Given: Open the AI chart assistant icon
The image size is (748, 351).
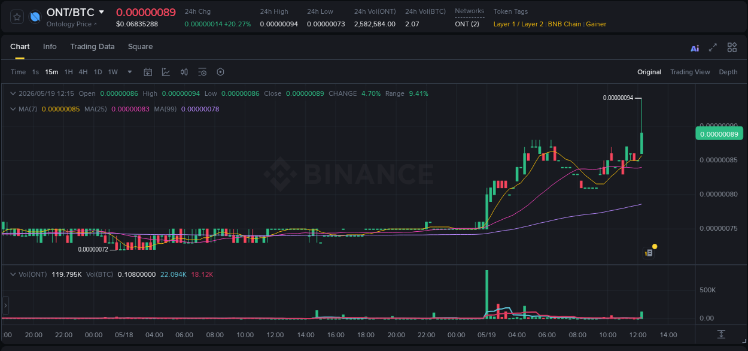Looking at the screenshot, I should coord(695,48).
